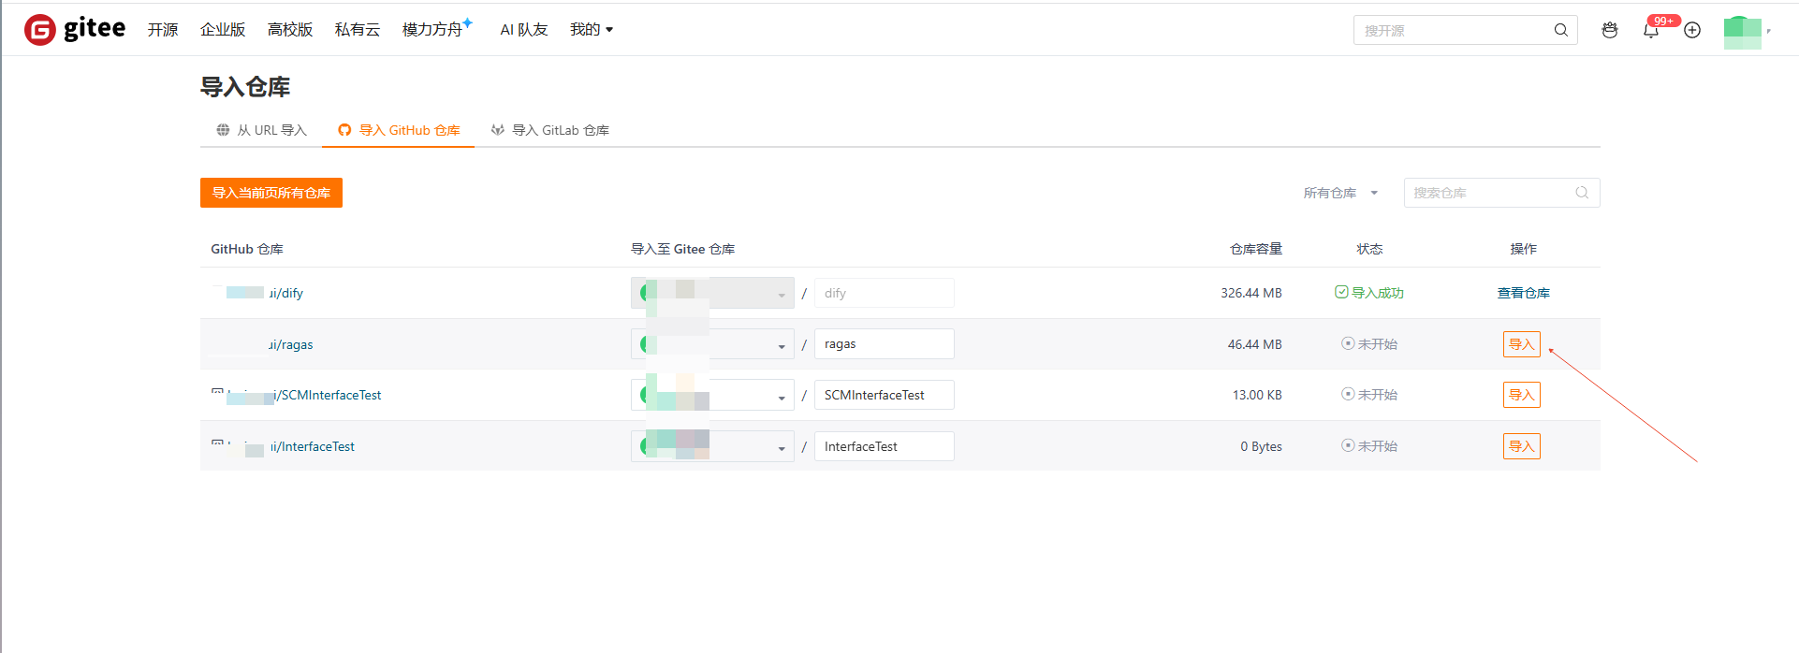Viewport: 1799px width, 653px height.
Task: Open the notifications bell
Action: point(1651,31)
